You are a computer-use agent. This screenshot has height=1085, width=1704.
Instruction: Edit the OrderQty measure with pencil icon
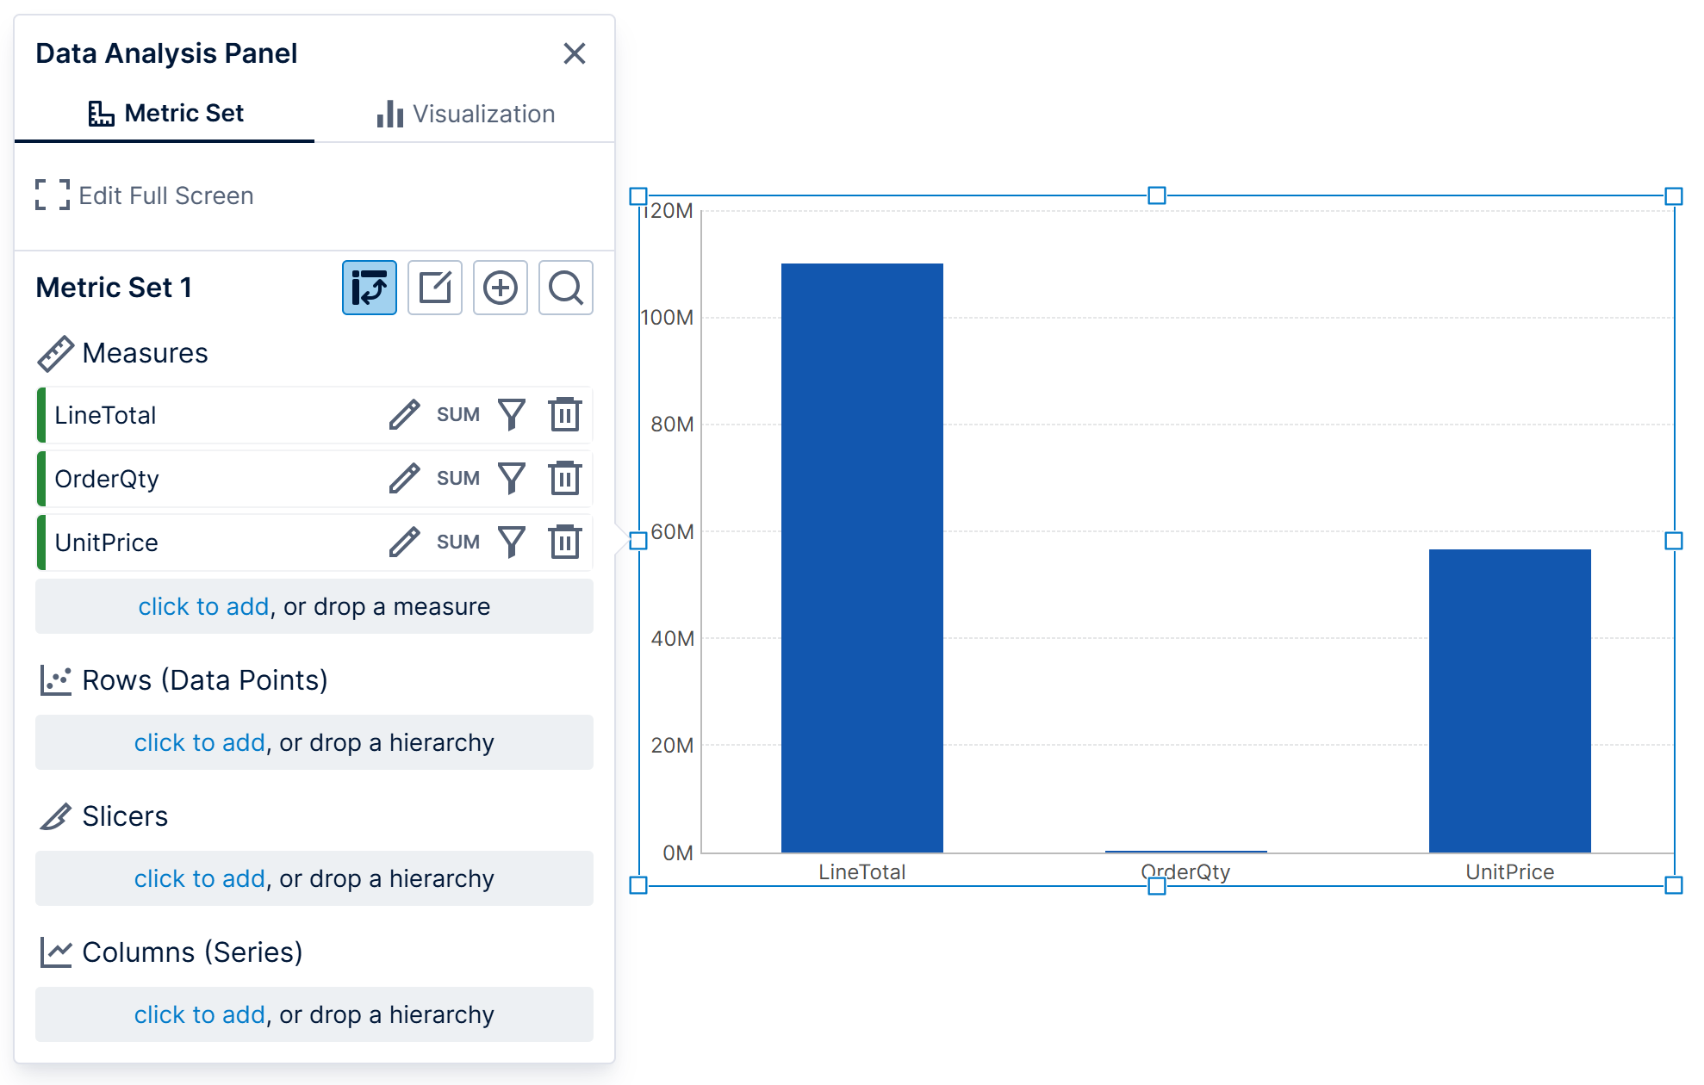[404, 479]
